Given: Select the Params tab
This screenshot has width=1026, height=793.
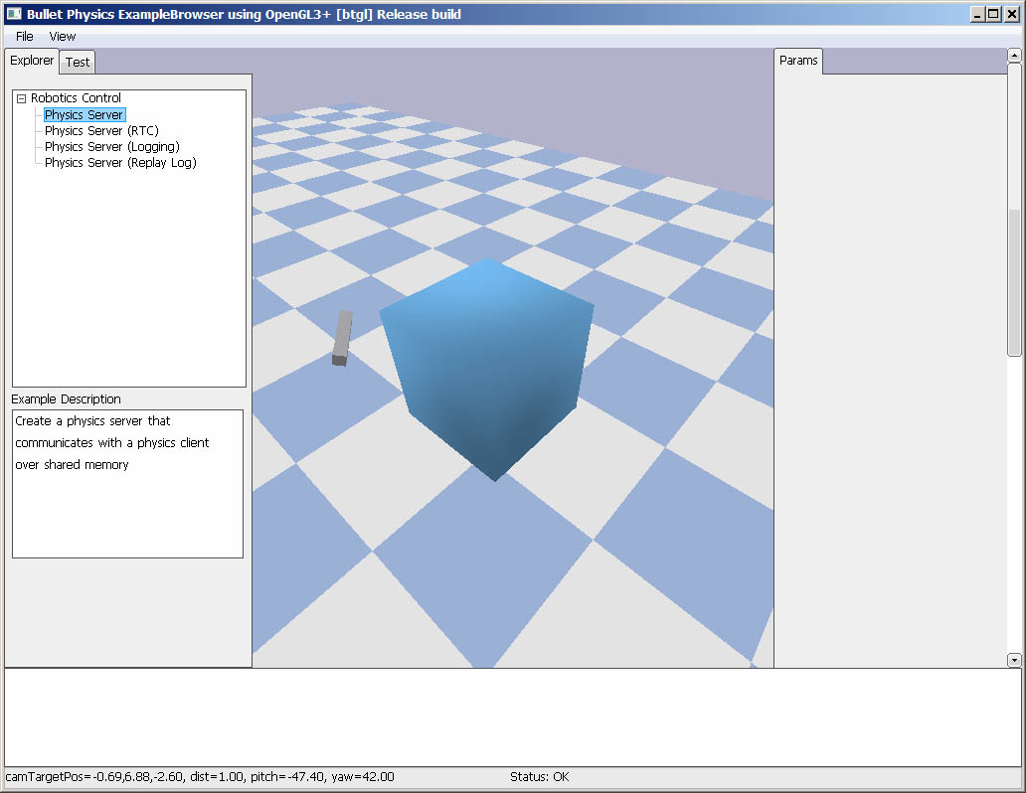Looking at the screenshot, I should pyautogui.click(x=798, y=61).
